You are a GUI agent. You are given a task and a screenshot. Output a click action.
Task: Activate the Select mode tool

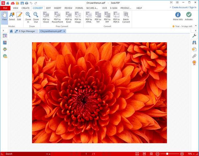pos(12,17)
